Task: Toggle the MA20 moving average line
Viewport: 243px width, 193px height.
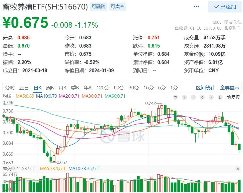Action: coord(64,95)
